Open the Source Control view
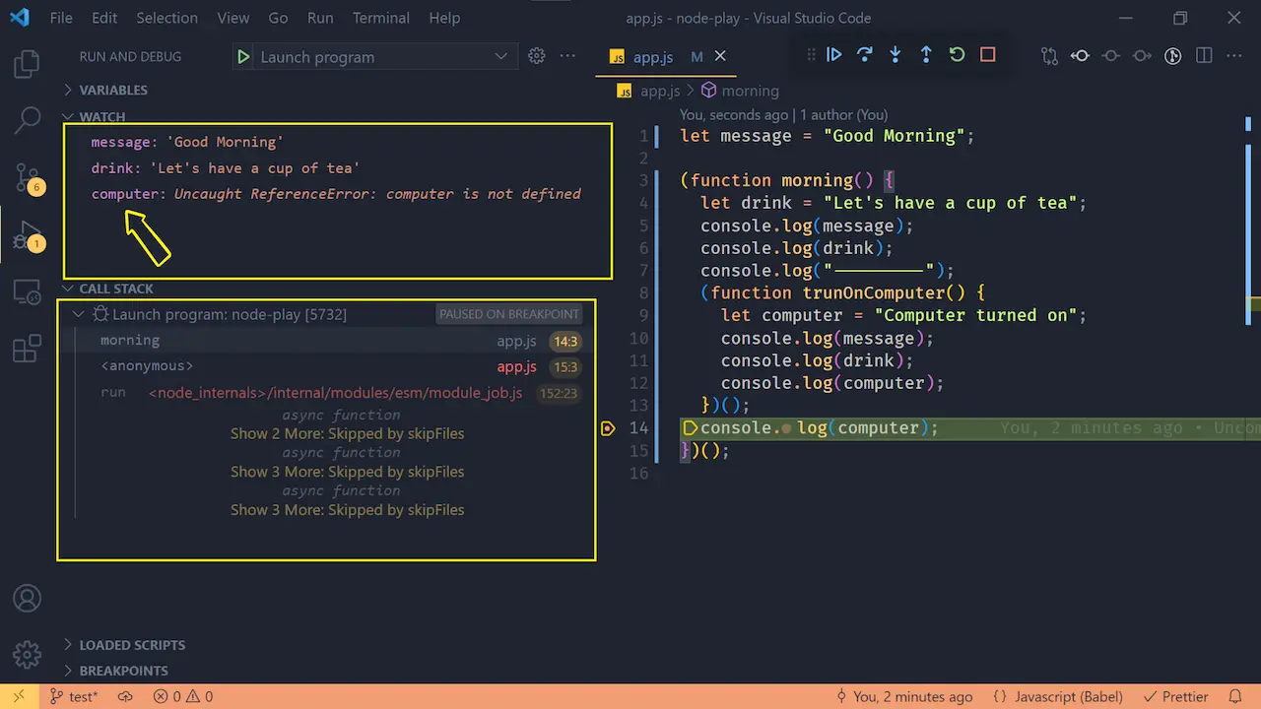Viewport: 1261px width, 709px height. [28, 178]
